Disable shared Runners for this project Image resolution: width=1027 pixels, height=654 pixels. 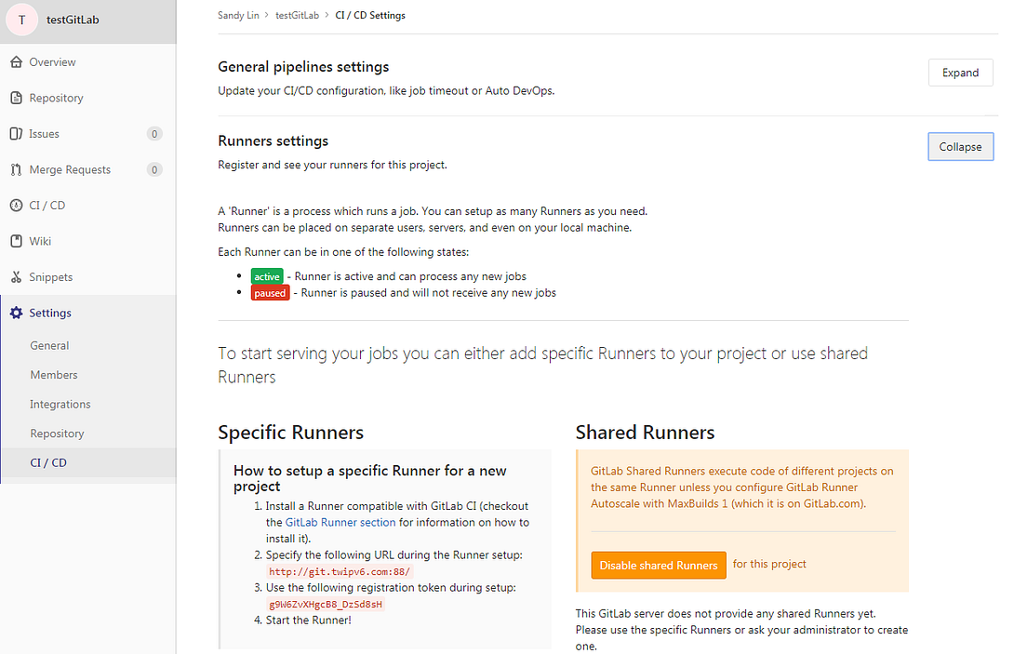pyautogui.click(x=659, y=565)
